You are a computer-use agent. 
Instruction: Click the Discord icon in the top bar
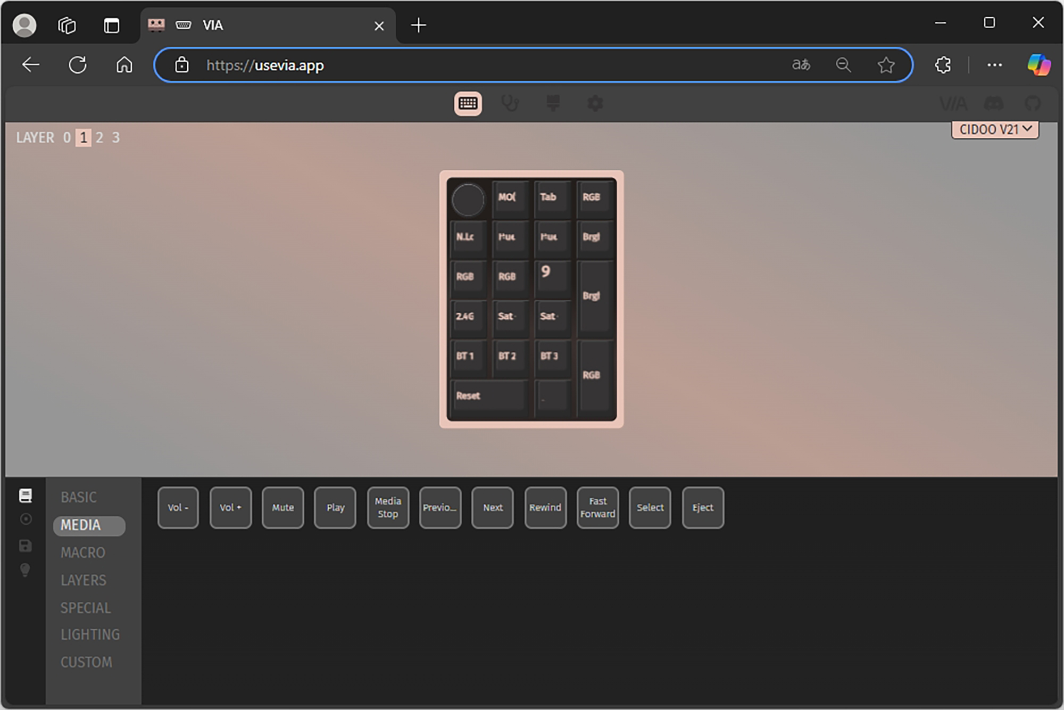(x=993, y=103)
